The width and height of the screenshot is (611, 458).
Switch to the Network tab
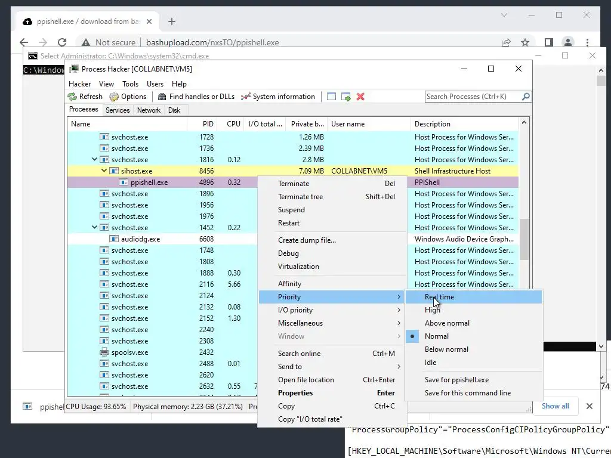[x=149, y=110]
